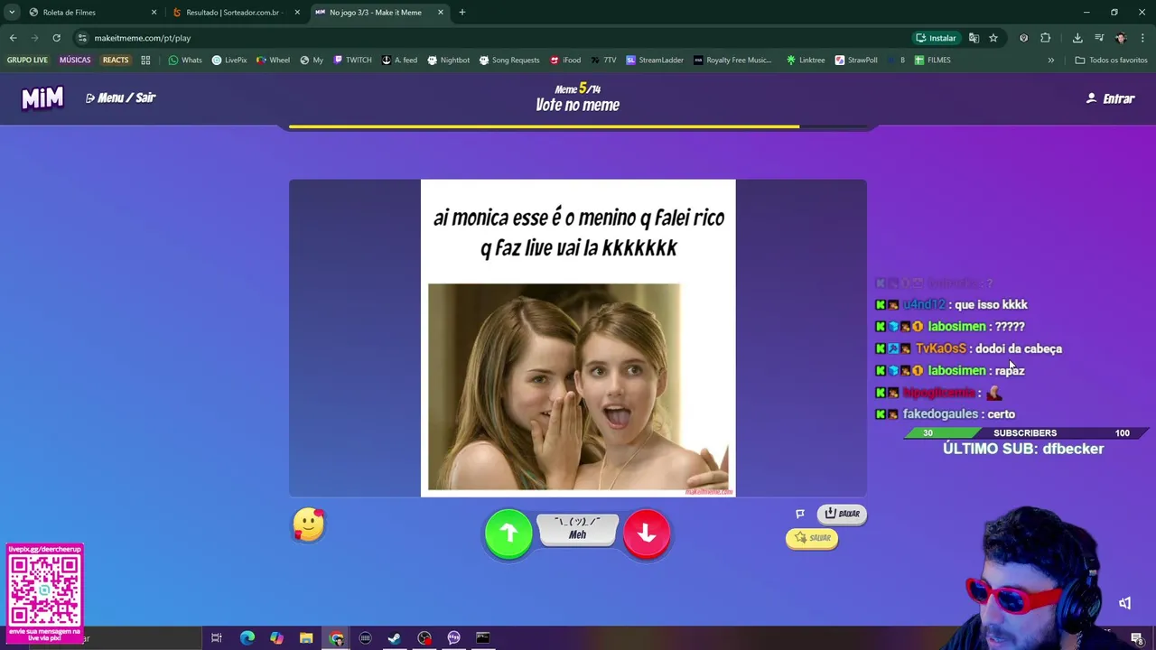Open the Chrome menu
The height and width of the screenshot is (650, 1156).
point(1142,38)
